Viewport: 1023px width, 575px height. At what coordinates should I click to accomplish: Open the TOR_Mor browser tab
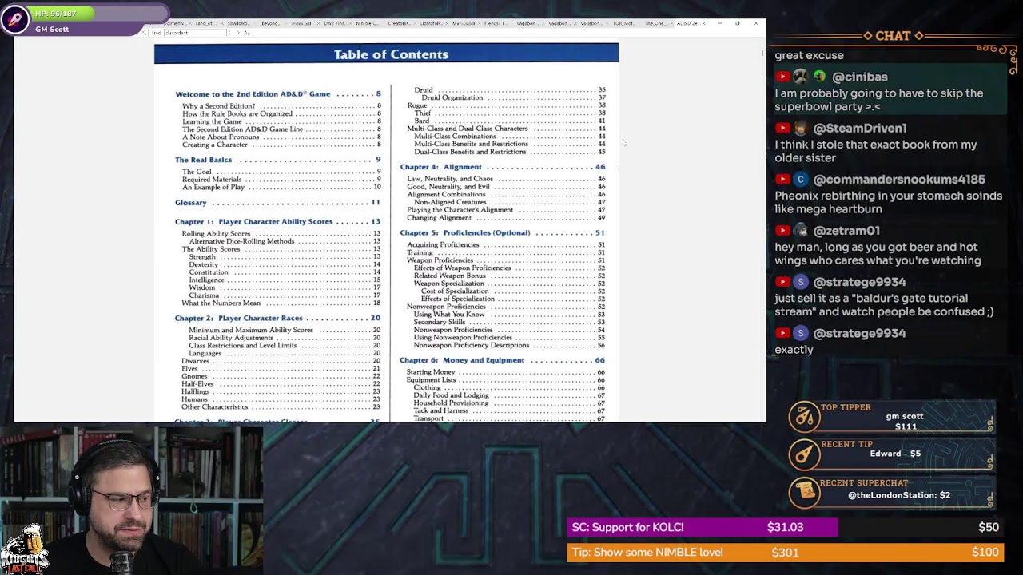tap(624, 23)
